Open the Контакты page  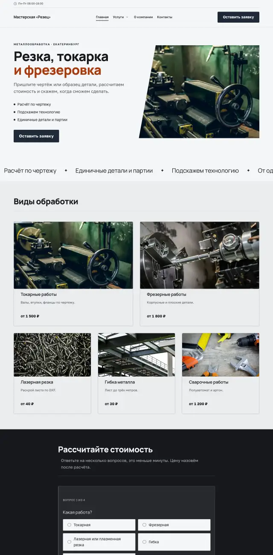point(165,17)
